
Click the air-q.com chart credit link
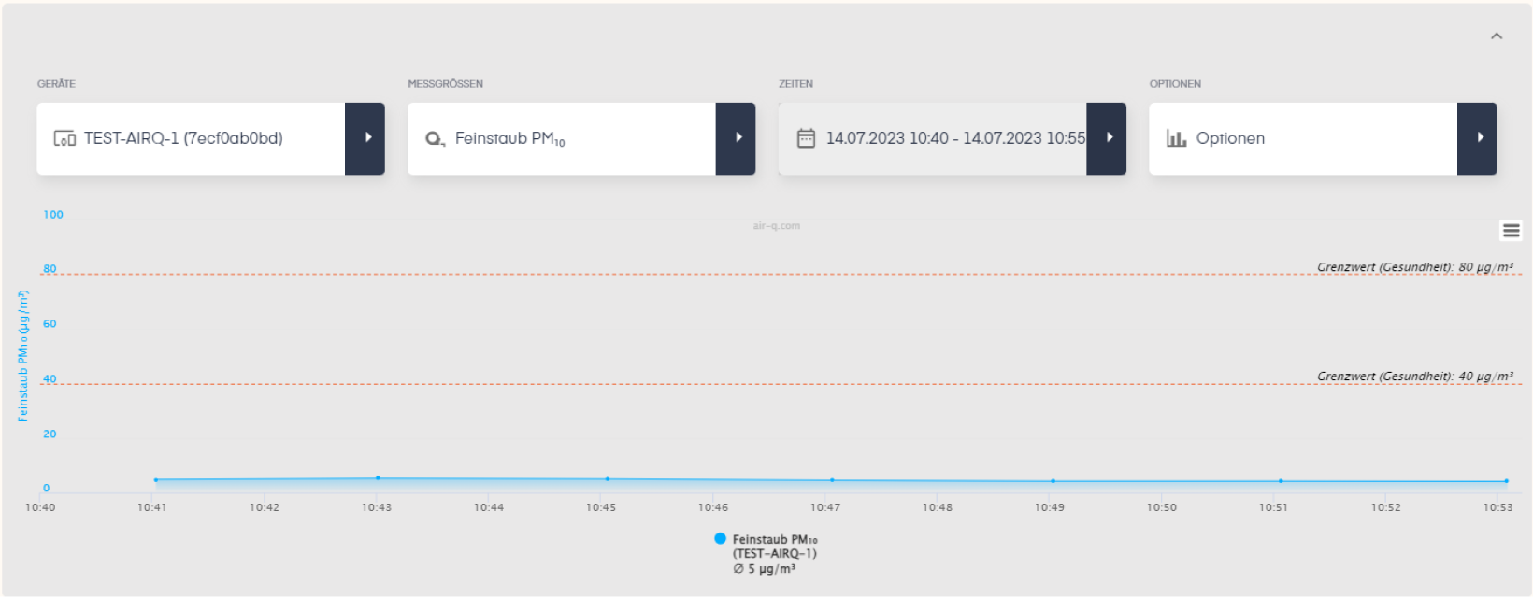click(x=776, y=226)
